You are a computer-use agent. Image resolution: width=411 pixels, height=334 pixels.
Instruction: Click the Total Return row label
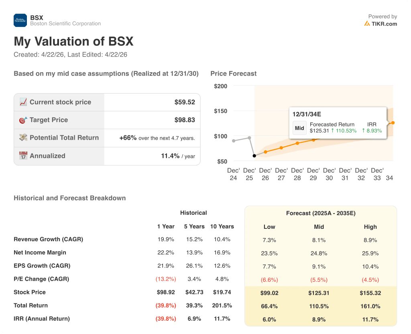point(31,305)
